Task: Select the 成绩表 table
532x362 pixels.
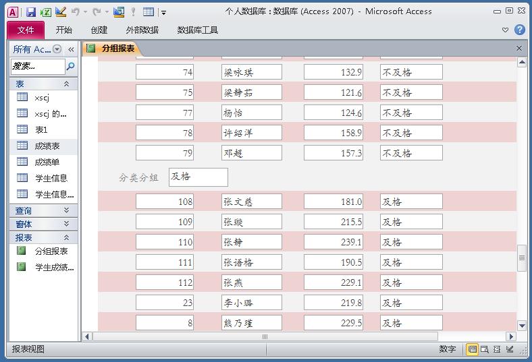Action: tap(43, 146)
